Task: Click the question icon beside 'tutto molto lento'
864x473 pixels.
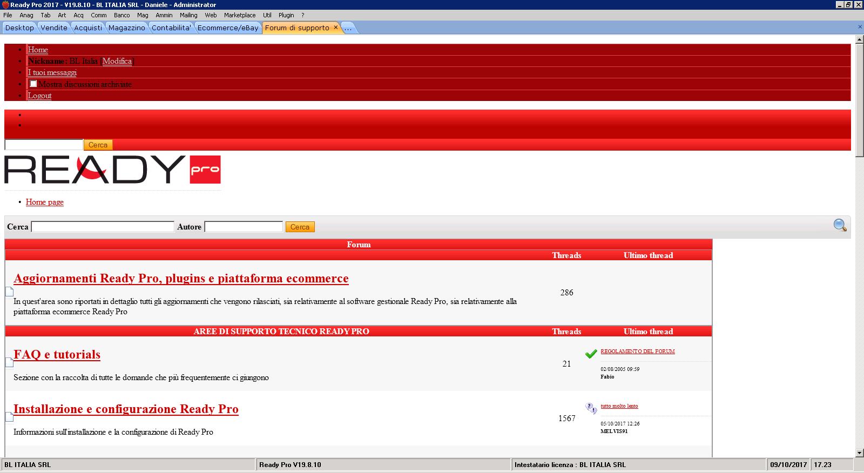Action: pyautogui.click(x=591, y=408)
